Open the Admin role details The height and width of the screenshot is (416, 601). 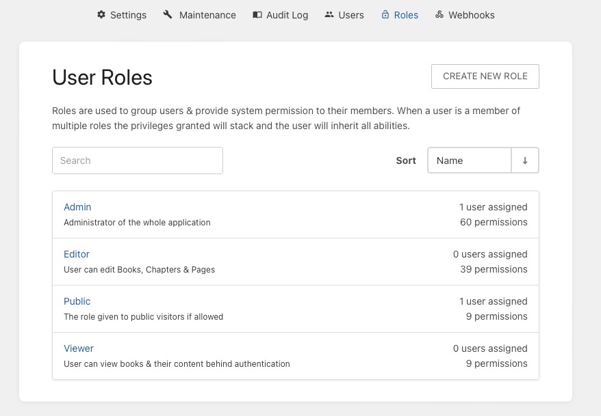[x=77, y=207]
